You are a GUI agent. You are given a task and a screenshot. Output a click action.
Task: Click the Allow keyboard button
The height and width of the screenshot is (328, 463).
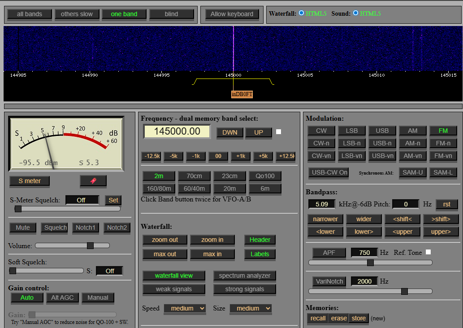pos(232,14)
